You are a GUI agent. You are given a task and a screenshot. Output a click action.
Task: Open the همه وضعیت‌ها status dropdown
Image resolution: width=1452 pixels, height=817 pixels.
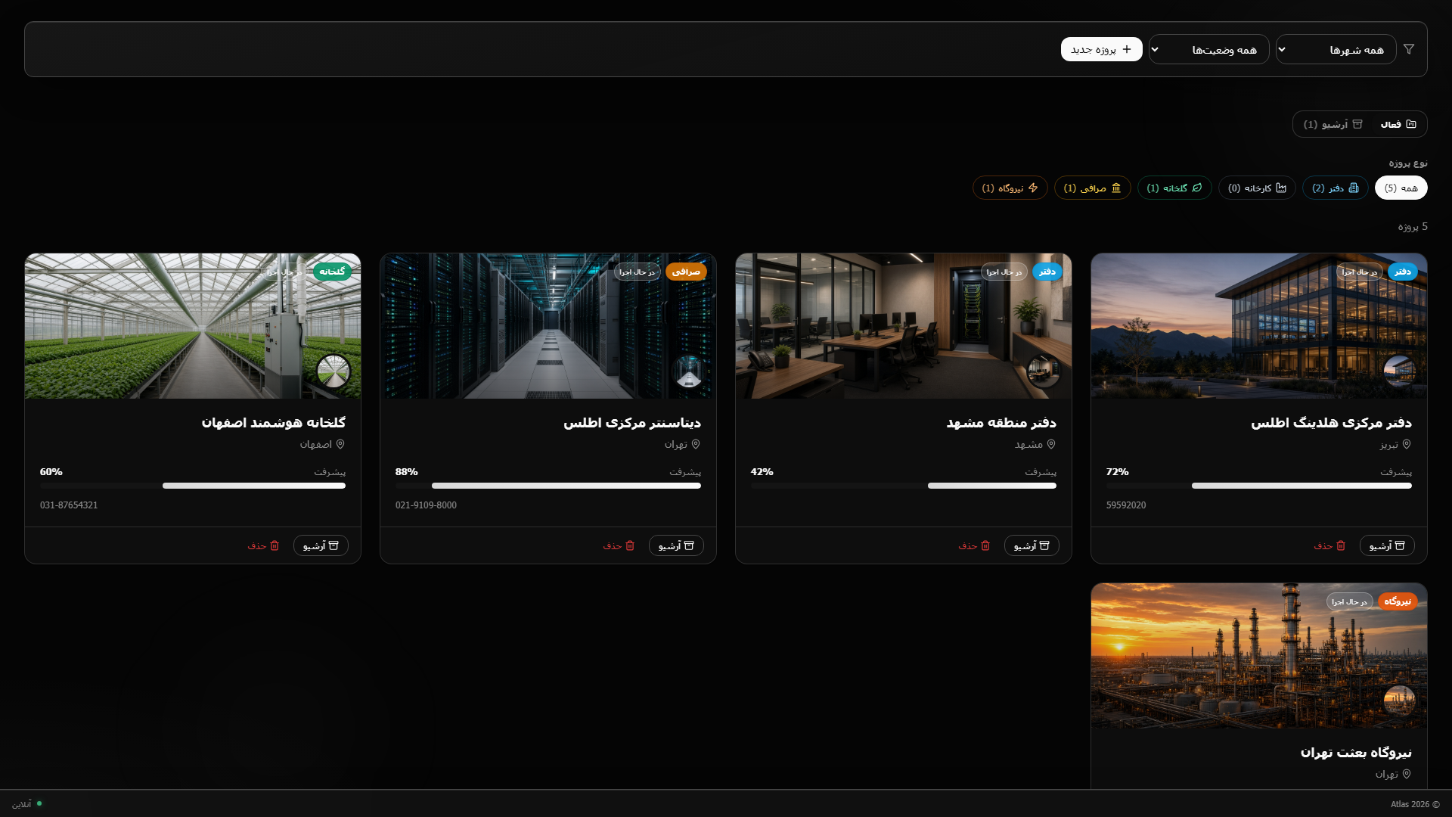(1208, 49)
